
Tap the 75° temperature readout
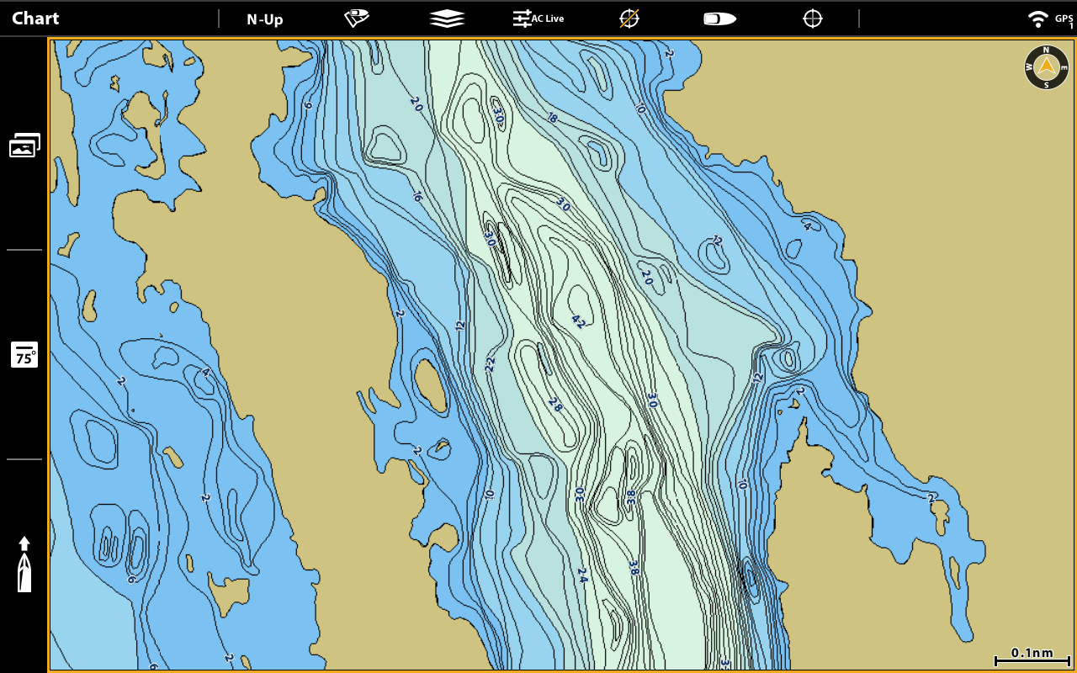tap(24, 355)
